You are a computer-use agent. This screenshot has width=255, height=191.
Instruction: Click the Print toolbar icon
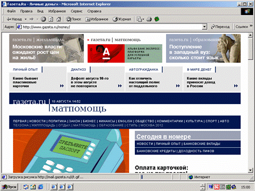149,19
